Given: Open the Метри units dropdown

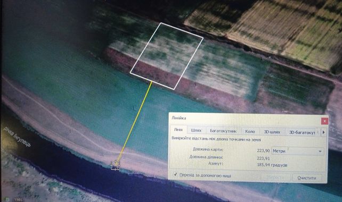Looking at the screenshot, I should 297,151.
